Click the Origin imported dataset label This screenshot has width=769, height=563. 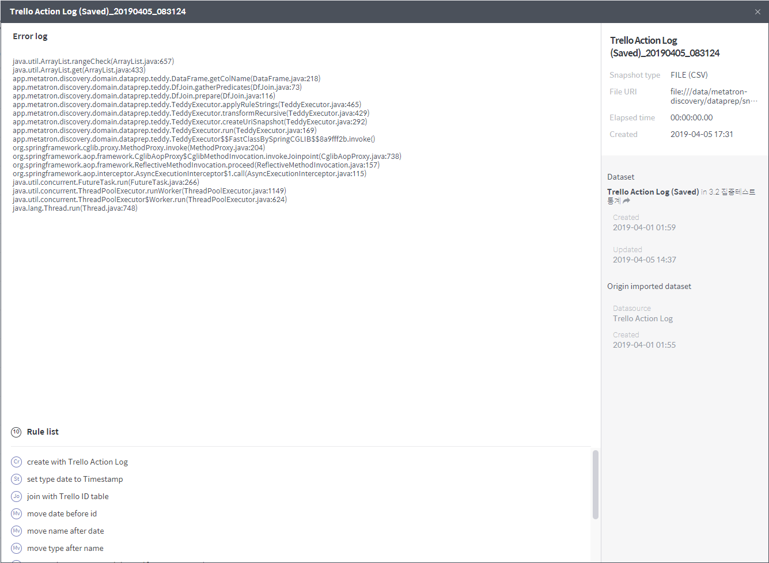(x=649, y=286)
